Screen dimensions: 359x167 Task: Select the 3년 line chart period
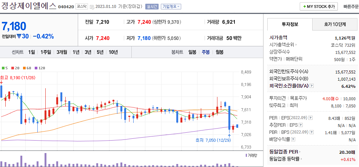[88, 52]
